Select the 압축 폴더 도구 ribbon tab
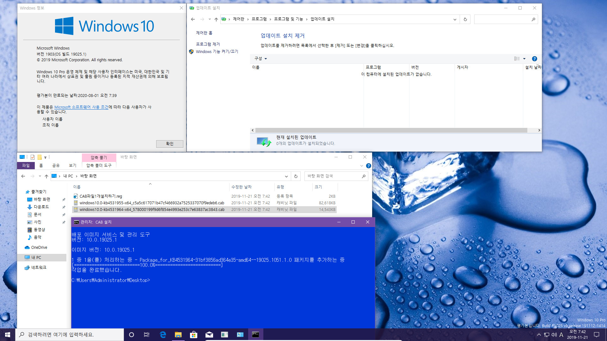Image resolution: width=607 pixels, height=341 pixels. click(x=99, y=166)
